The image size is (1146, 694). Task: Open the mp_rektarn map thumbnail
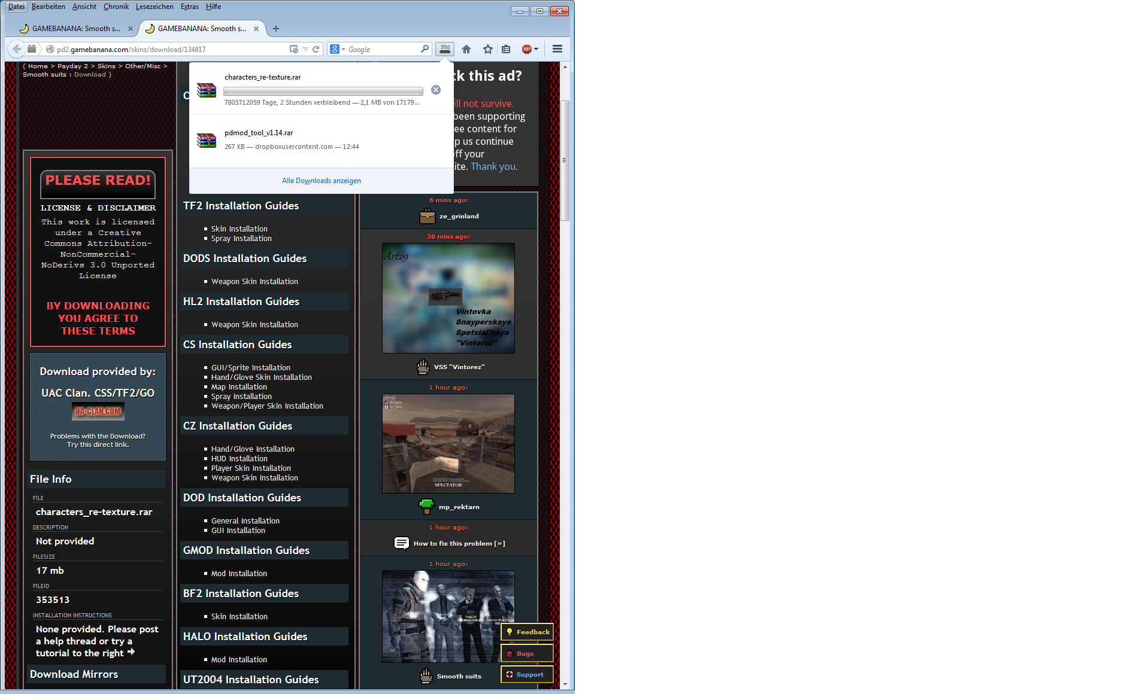click(448, 443)
